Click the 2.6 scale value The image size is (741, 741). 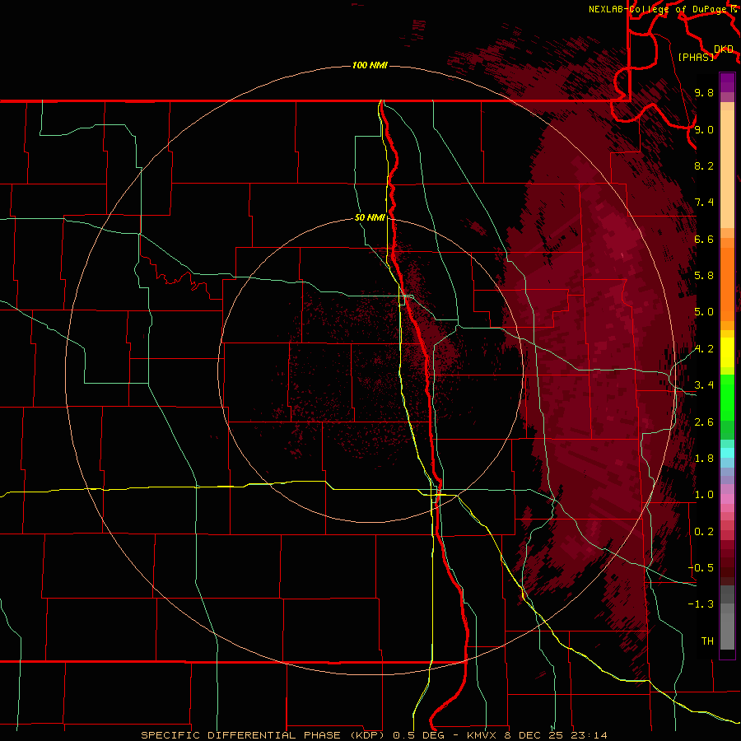pos(704,422)
